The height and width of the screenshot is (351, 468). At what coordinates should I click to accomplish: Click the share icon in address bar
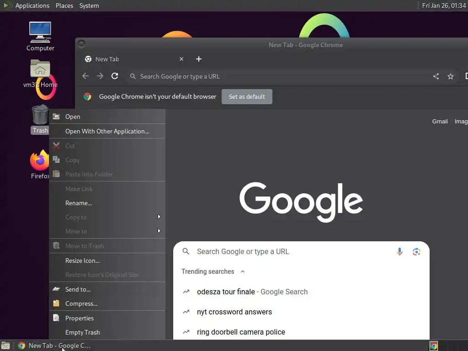pos(436,76)
